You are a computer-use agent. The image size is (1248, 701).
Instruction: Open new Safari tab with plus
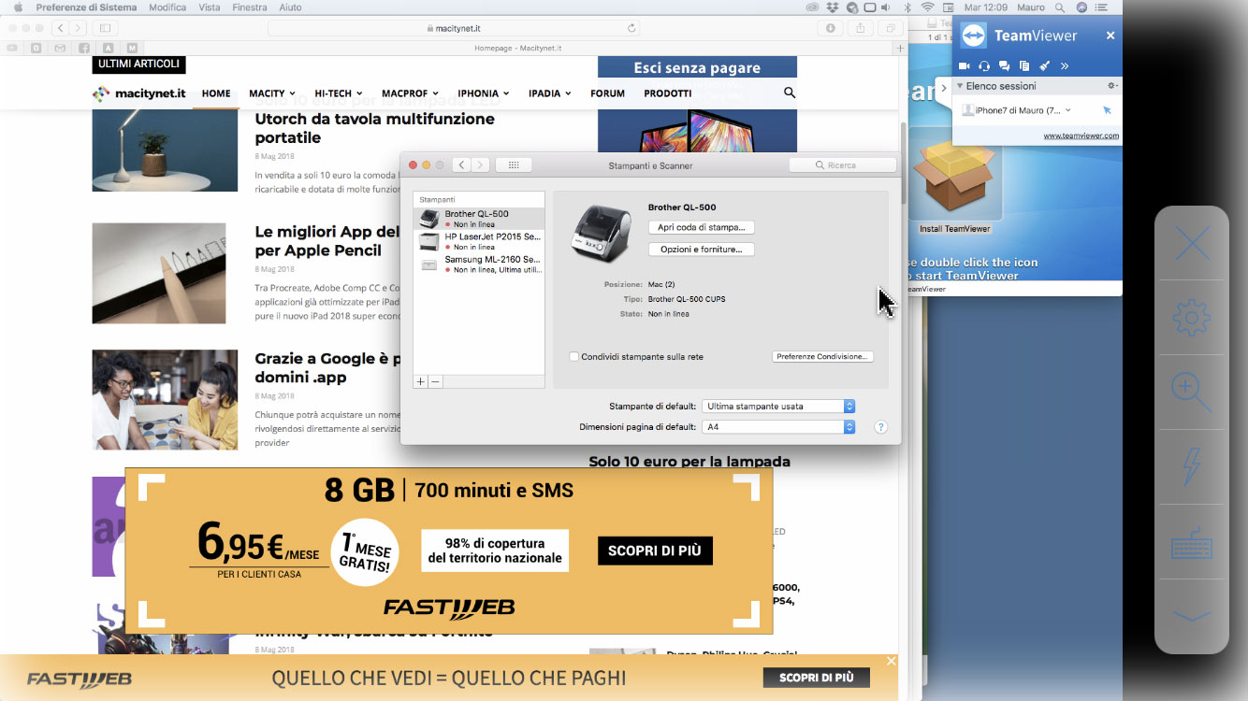901,48
